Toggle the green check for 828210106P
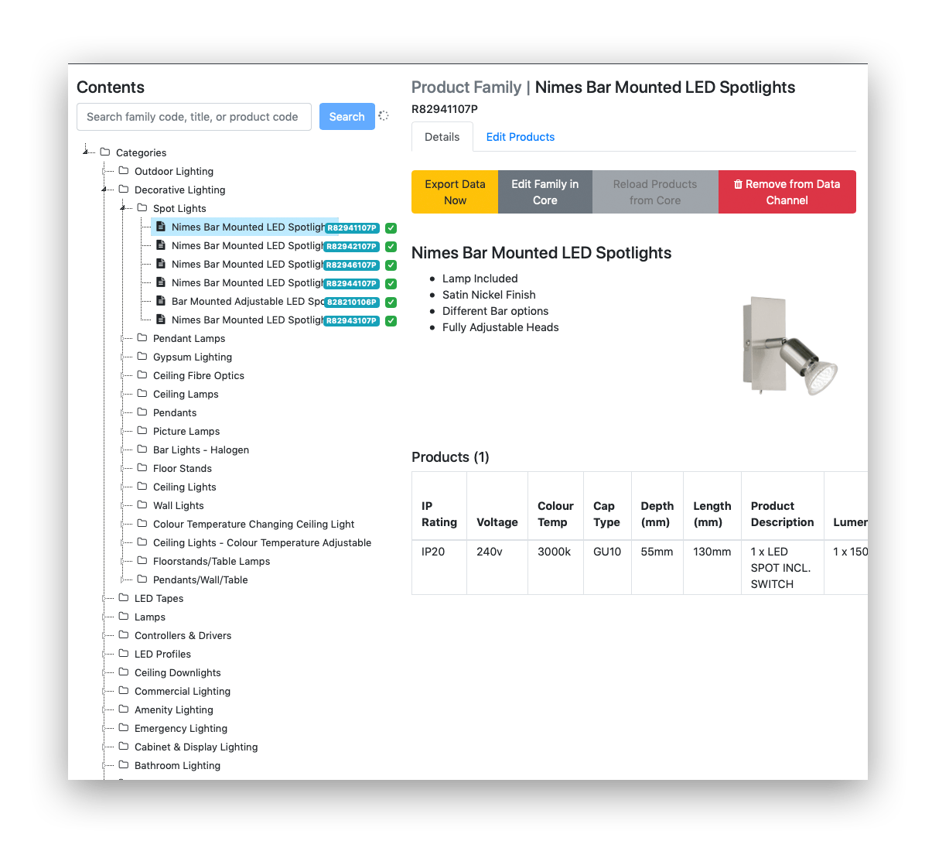 [x=391, y=303]
